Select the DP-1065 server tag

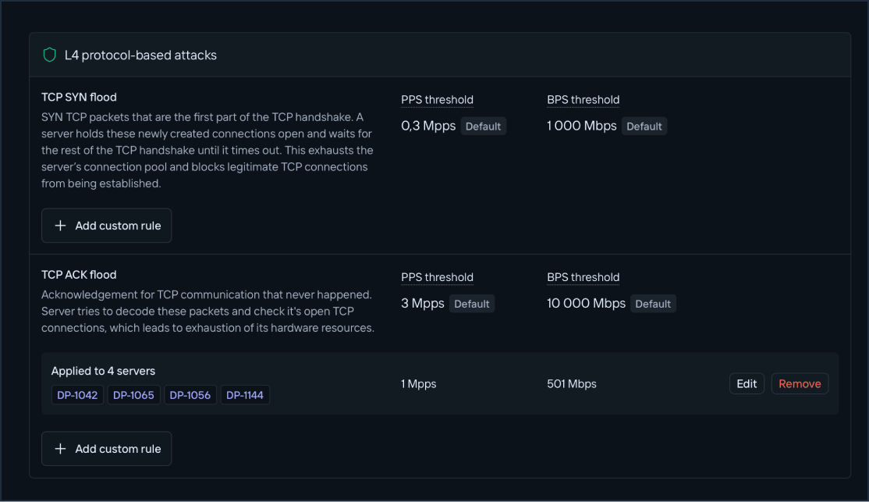pos(133,394)
